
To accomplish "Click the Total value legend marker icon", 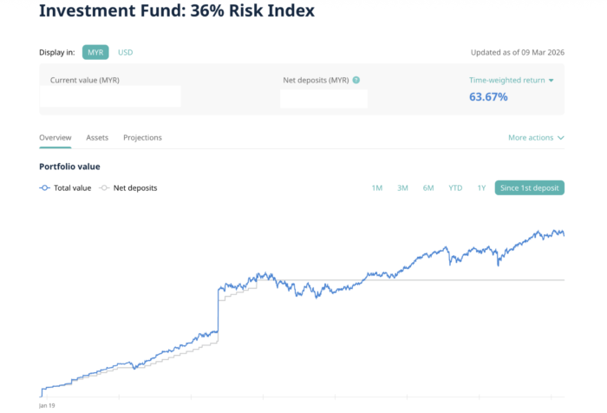I will (45, 187).
